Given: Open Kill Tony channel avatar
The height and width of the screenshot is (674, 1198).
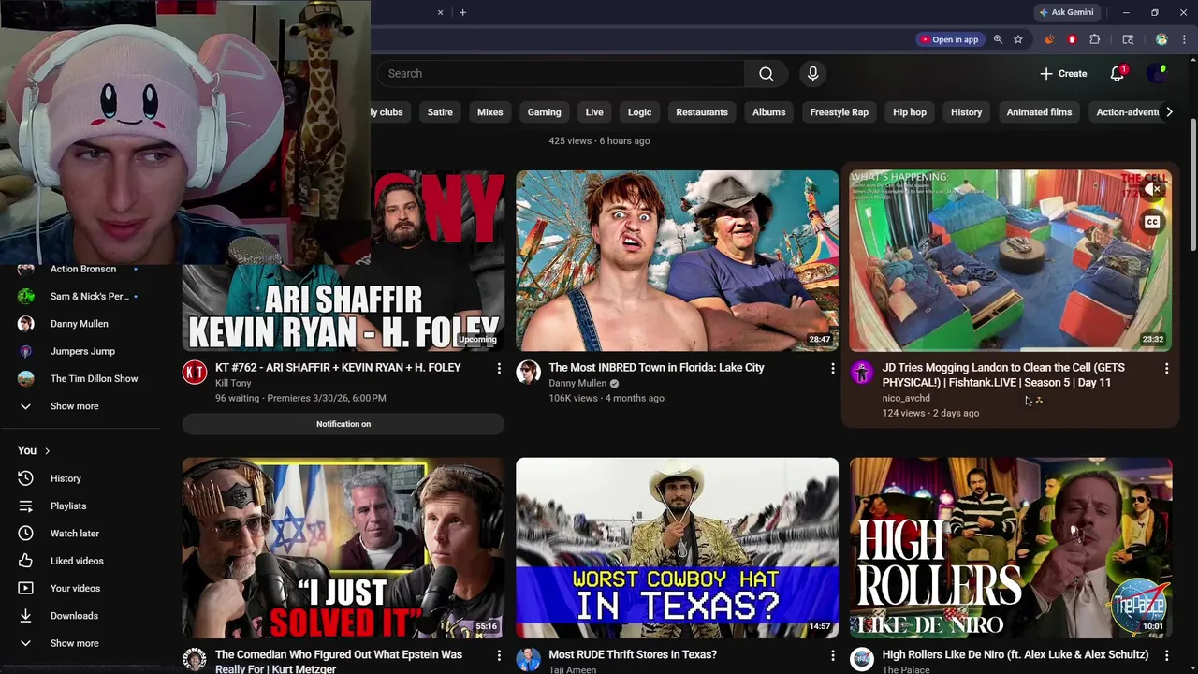Looking at the screenshot, I should coord(194,373).
